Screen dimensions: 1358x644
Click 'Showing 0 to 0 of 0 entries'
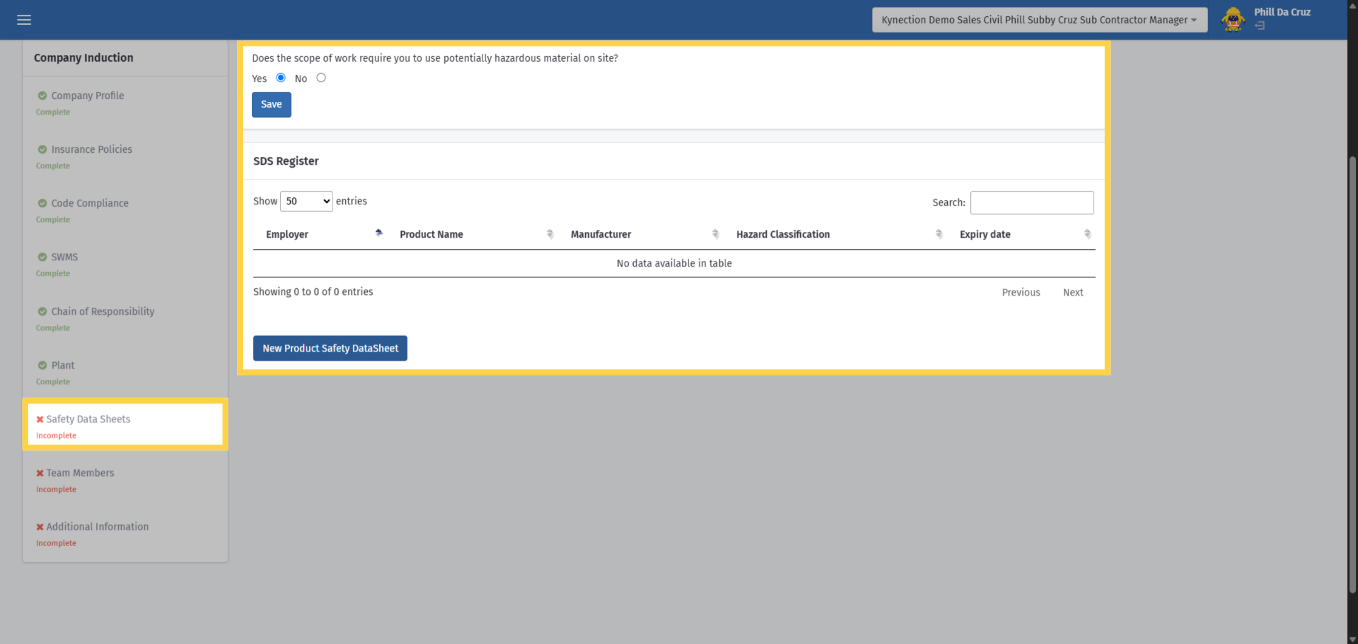pos(313,292)
